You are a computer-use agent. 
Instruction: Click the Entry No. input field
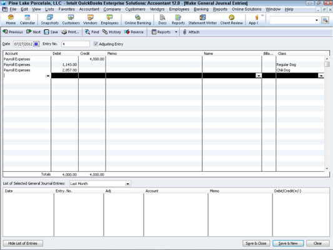(76, 44)
